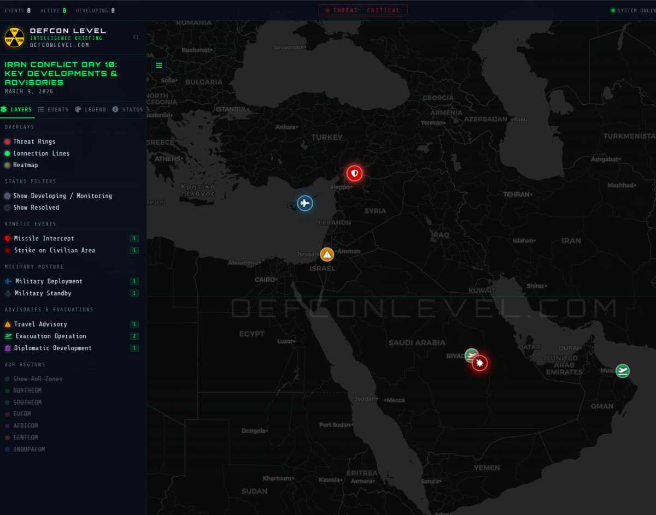The width and height of the screenshot is (656, 515).
Task: Select the green evacuation marker near Muscat
Action: pos(622,371)
